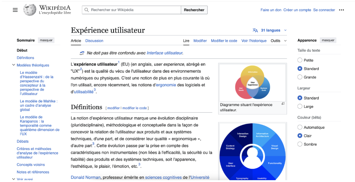This screenshot has width=355, height=182.
Task: Select Large width option
Action: pyautogui.click(x=300, y=106)
